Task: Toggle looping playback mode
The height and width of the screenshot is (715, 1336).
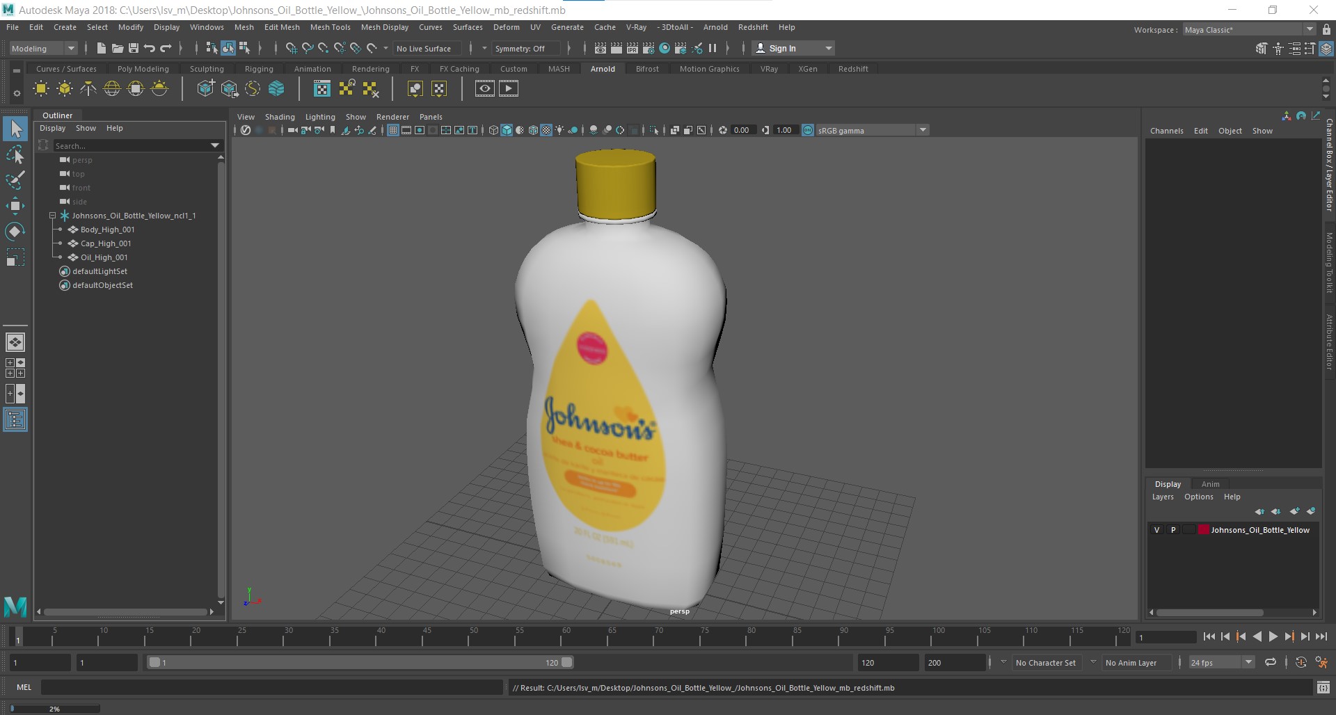Action: pos(1271,662)
